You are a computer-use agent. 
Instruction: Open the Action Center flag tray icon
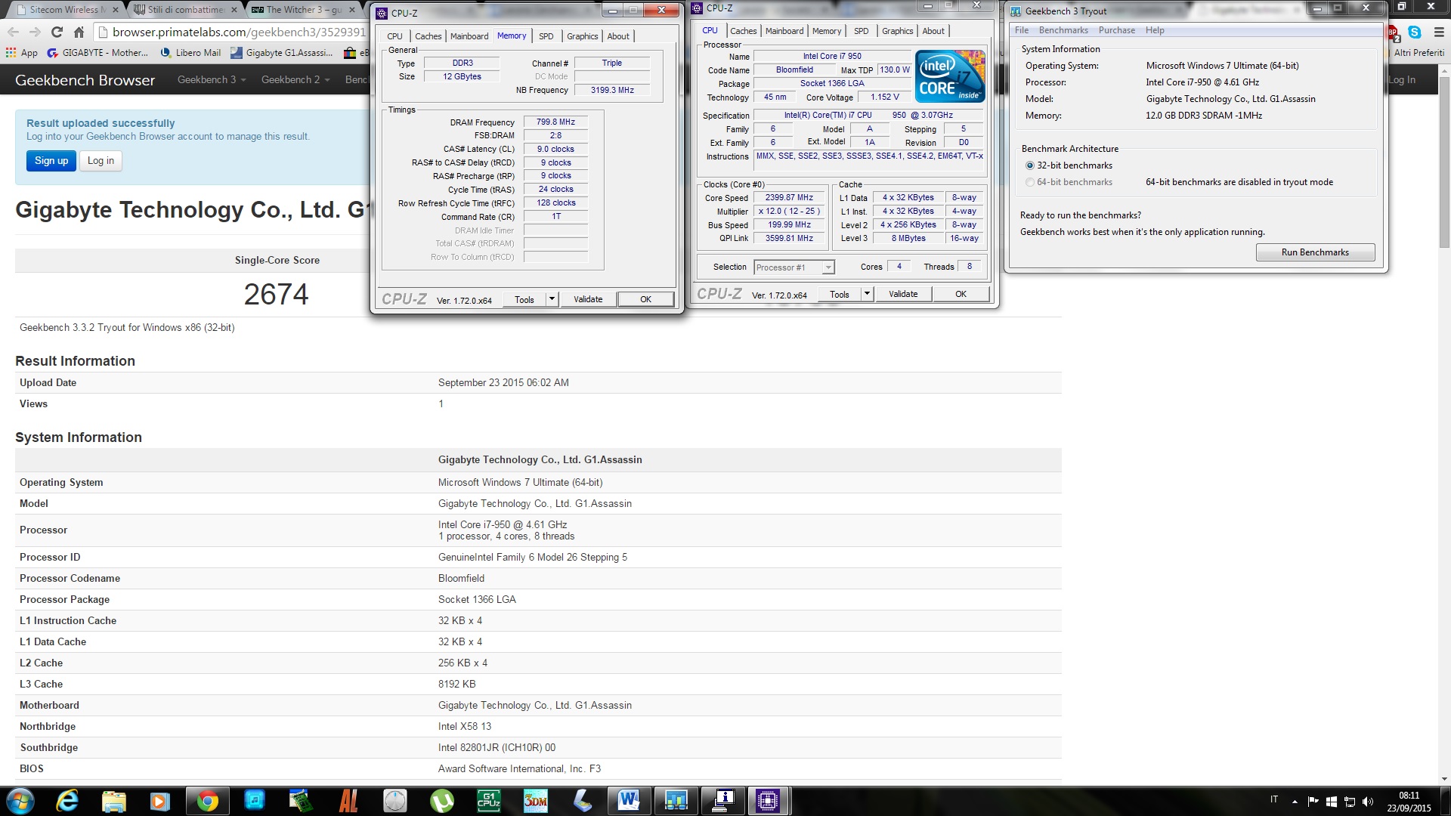pos(1313,801)
